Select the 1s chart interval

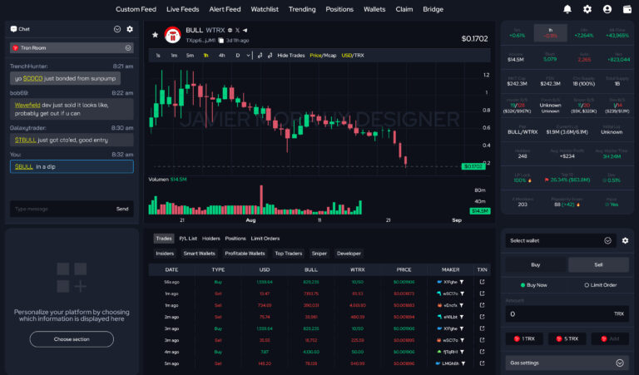click(x=158, y=56)
